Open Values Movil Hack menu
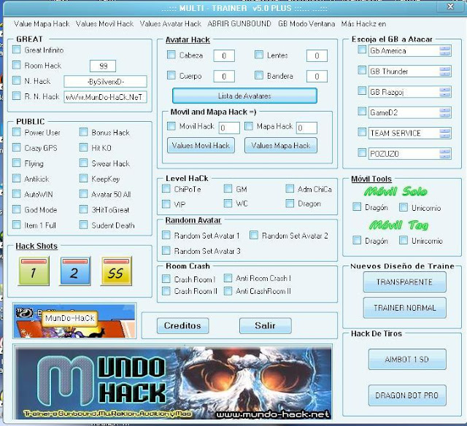This screenshot has width=467, height=426. point(104,24)
